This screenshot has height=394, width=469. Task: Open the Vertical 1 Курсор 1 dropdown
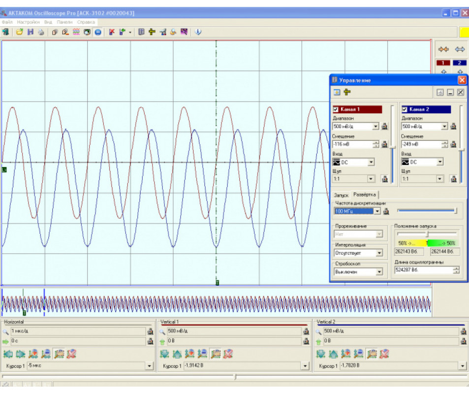click(x=305, y=366)
